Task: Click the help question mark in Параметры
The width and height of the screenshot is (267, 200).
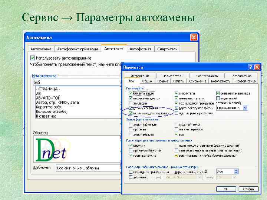Action: coord(250,67)
